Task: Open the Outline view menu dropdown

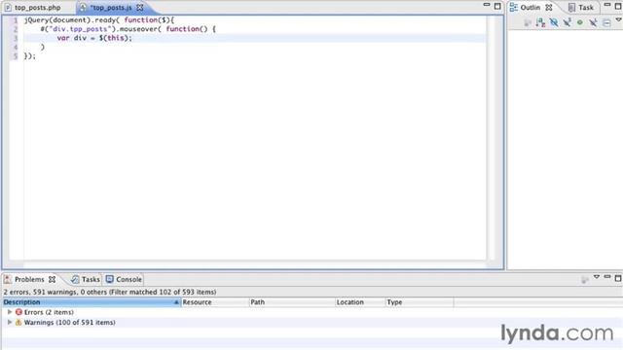Action: click(x=619, y=19)
